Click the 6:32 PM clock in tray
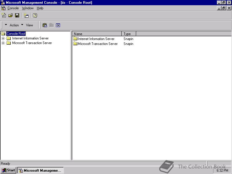The image size is (232, 174). point(222,171)
